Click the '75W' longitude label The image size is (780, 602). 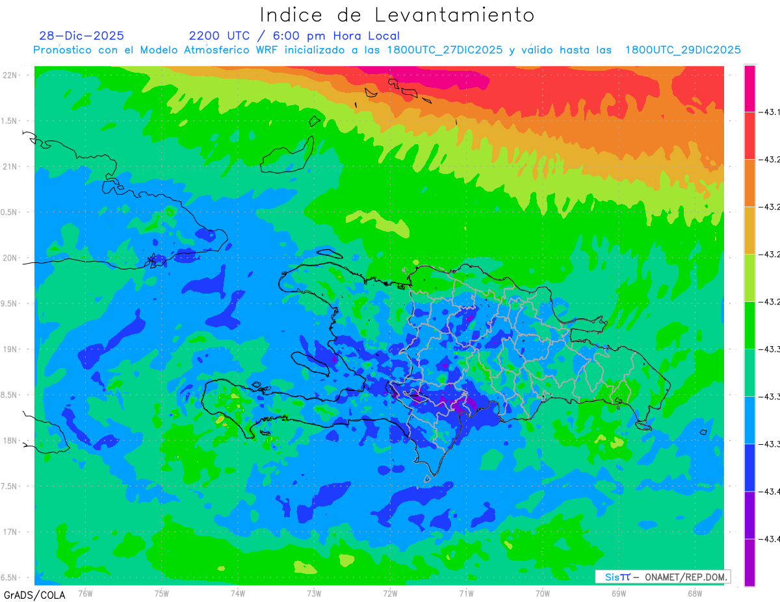tap(162, 593)
